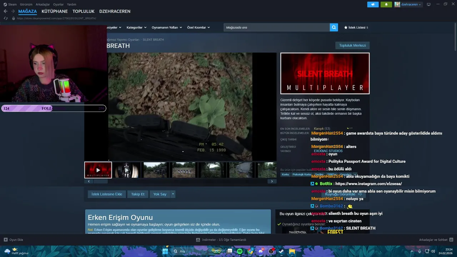This screenshot has width=457, height=257.
Task: Click the Big Picture mode monitor icon
Action: pos(428,4)
